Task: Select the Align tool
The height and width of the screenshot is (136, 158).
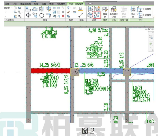Action: click(28, 9)
